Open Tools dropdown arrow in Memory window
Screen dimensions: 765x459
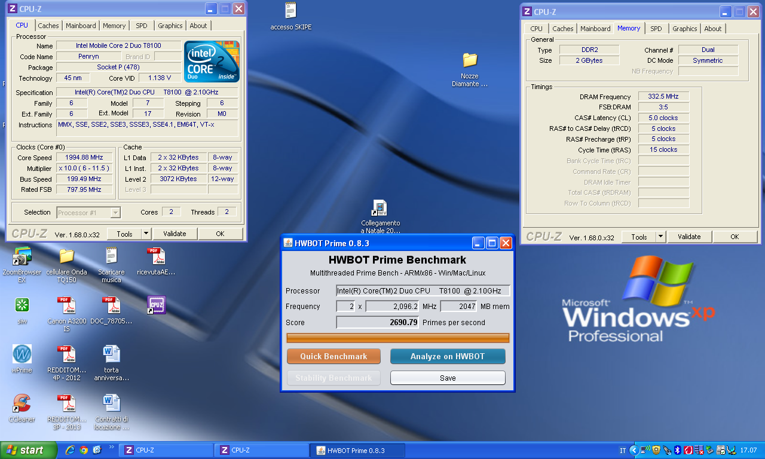660,237
